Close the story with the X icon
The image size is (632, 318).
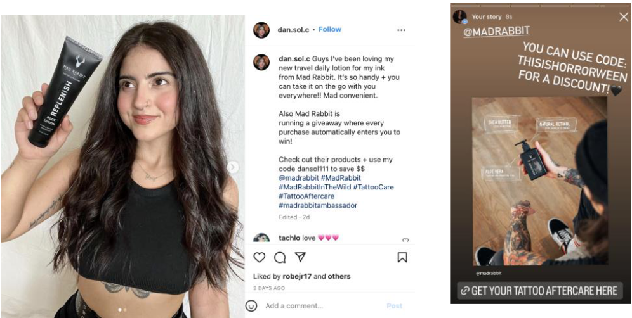pos(623,17)
